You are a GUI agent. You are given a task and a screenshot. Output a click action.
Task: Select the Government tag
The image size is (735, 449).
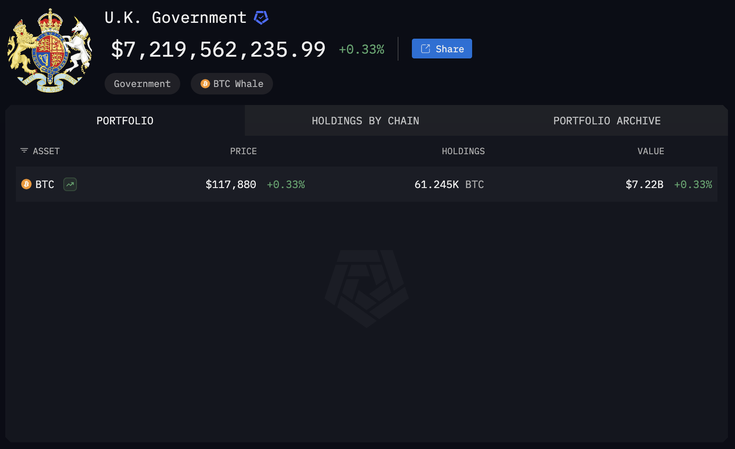tap(142, 84)
